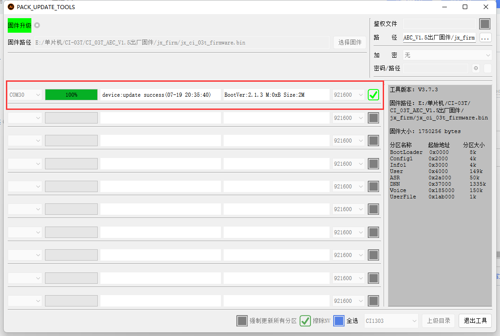Enable the third row's gray checkbox

[x=373, y=141]
